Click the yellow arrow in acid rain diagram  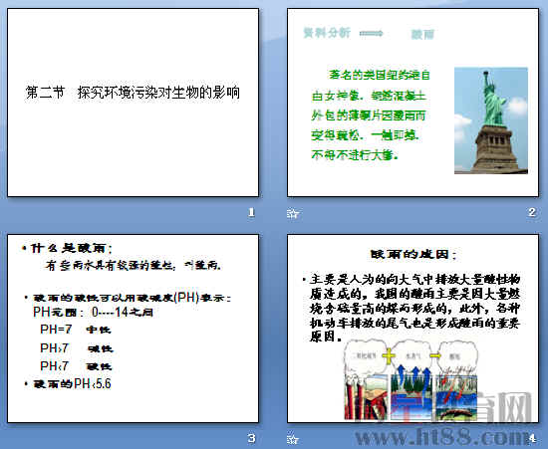[x=435, y=356]
